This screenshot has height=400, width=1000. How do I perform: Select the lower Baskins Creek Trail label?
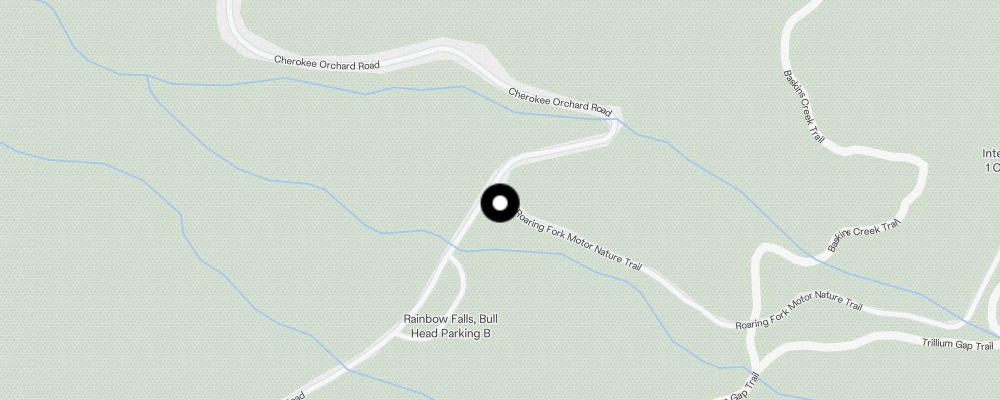tap(863, 234)
